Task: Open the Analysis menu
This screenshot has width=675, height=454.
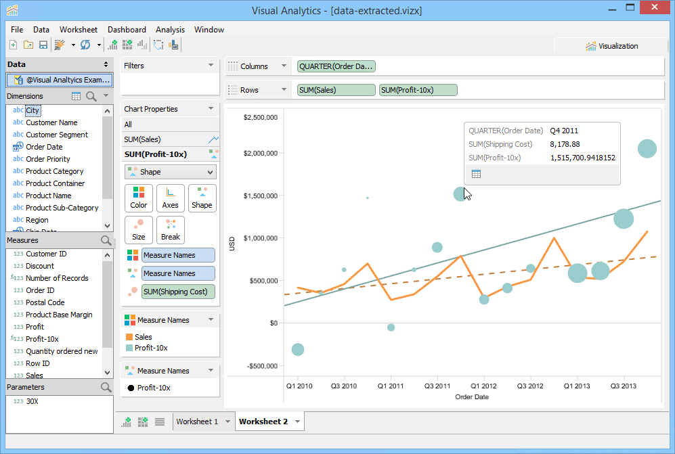Action: [170, 30]
